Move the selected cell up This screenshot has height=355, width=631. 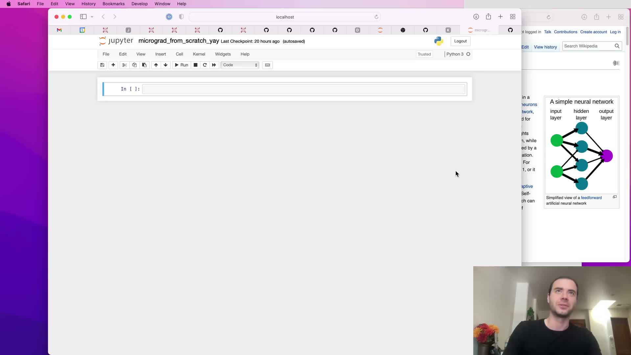point(156,65)
